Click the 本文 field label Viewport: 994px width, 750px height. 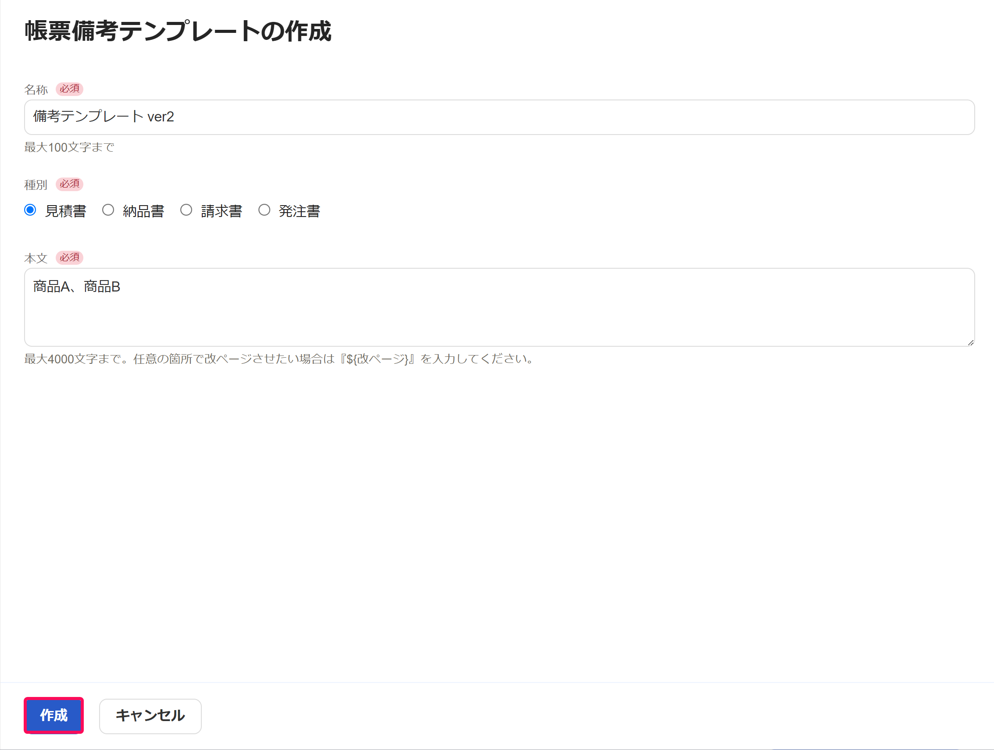click(x=36, y=258)
